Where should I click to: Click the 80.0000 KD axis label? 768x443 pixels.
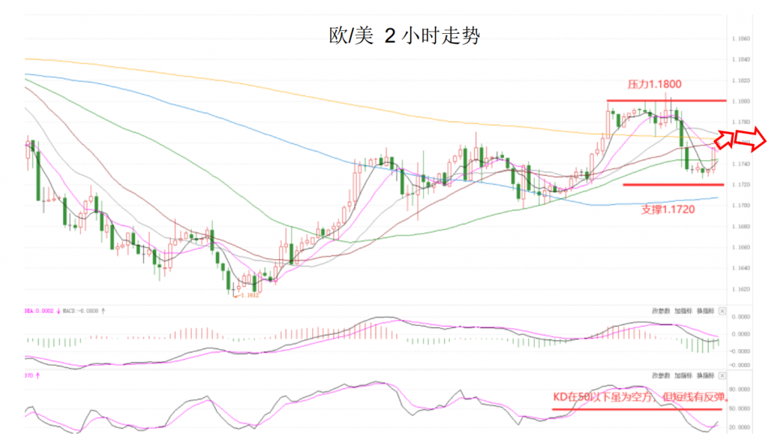(739, 389)
